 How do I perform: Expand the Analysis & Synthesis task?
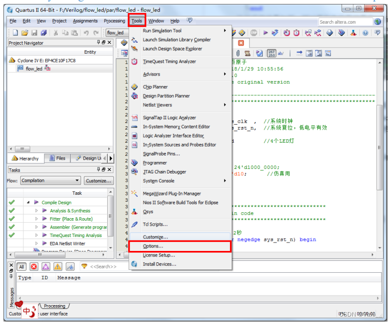(36, 211)
